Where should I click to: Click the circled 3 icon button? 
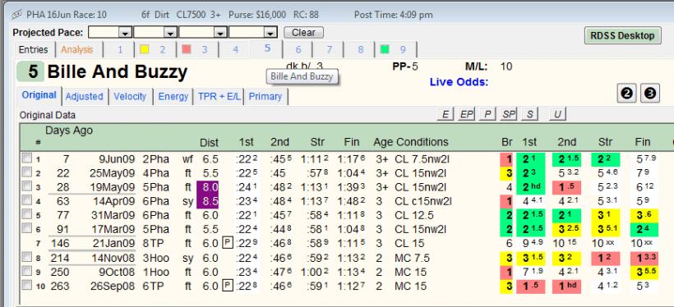pyautogui.click(x=650, y=94)
